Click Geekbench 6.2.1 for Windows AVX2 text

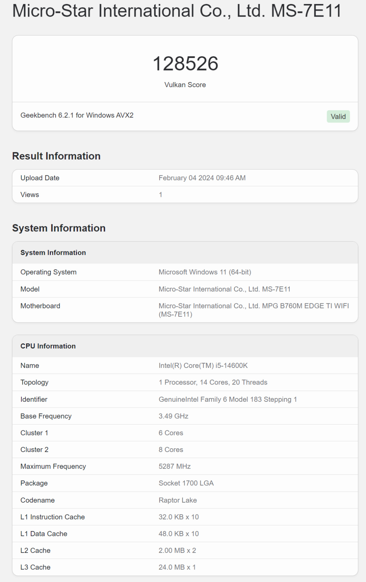point(77,115)
